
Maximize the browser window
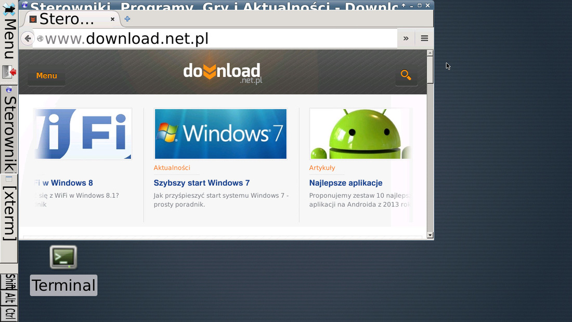[x=420, y=6]
